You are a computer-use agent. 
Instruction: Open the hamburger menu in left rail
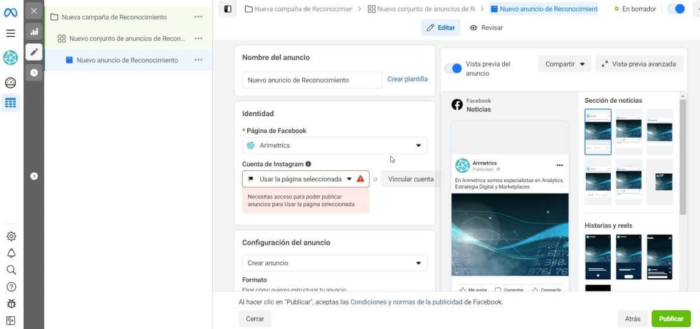tap(10, 33)
